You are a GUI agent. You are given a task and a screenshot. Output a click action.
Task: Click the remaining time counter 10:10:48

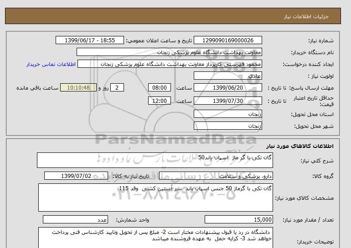[x=78, y=87]
